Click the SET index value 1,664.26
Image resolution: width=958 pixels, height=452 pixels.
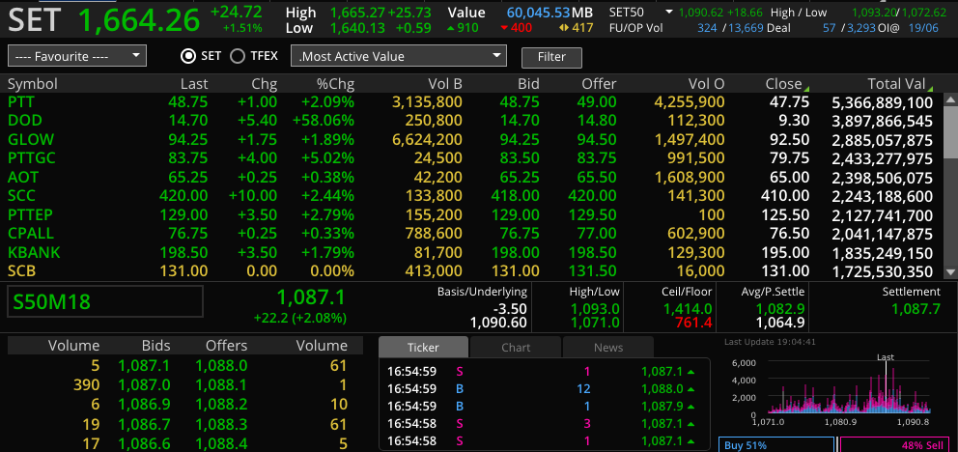tap(139, 19)
